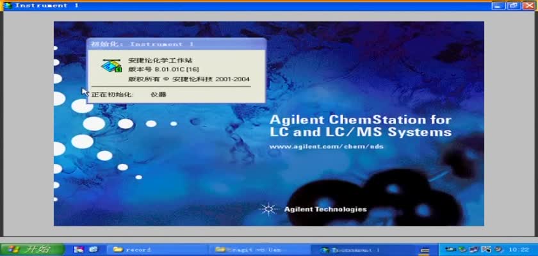This screenshot has height=256, width=538.
Task: Close the Instrument 1 window
Action: [529, 6]
